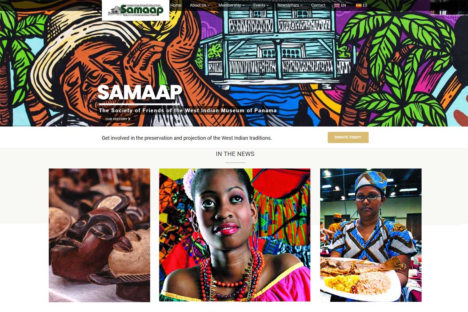Click the SAMAAP hero banner title
The height and width of the screenshot is (312, 468).
pos(140,92)
